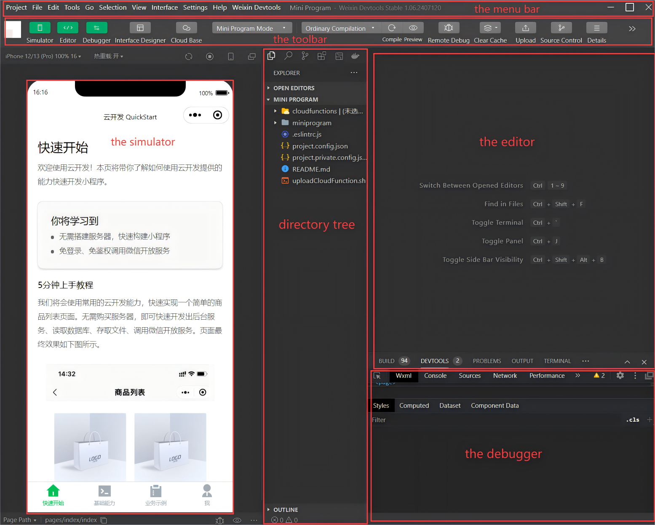Screen dimensions: 655x525
Task: Tap the 基础能力 simulator tab
Action: [x=104, y=495]
